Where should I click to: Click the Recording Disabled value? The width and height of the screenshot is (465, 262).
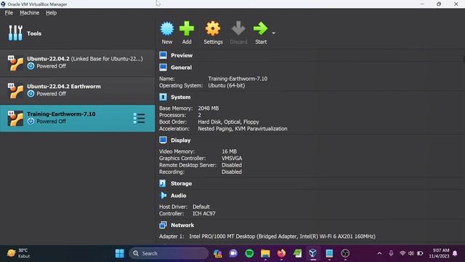pyautogui.click(x=232, y=172)
